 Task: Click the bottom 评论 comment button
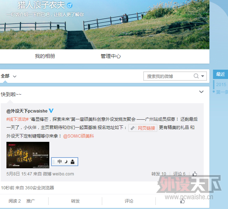(x=129, y=201)
